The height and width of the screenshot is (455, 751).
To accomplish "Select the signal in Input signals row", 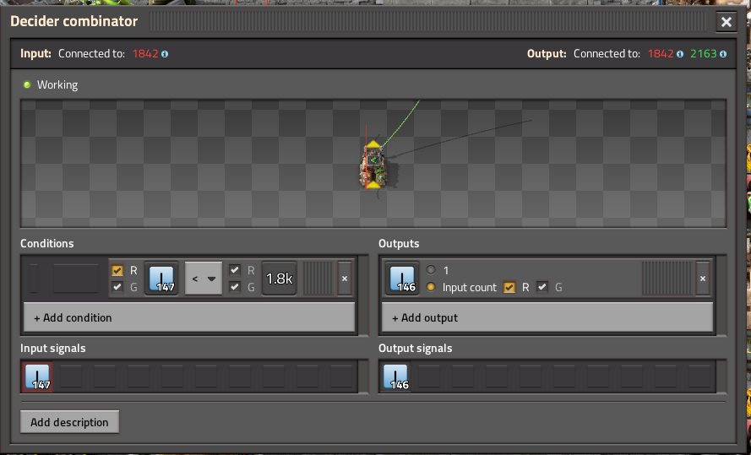I will tap(38, 377).
